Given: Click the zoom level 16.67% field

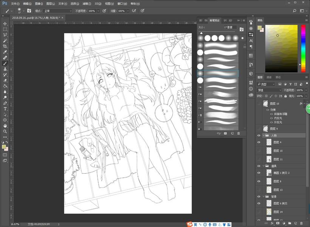Looking at the screenshot, I should [15, 224].
